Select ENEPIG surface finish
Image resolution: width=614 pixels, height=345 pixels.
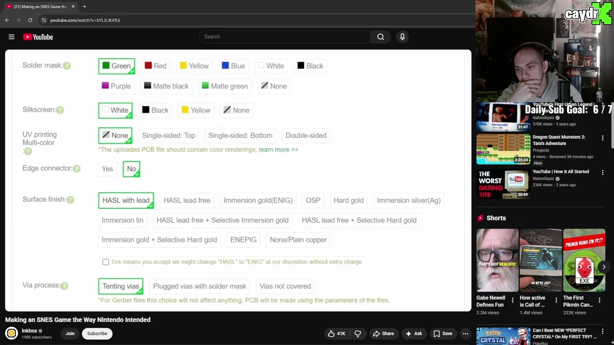243,240
